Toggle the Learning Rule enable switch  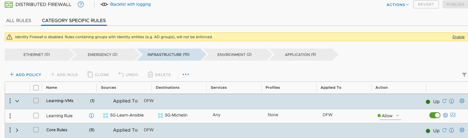click(435, 115)
